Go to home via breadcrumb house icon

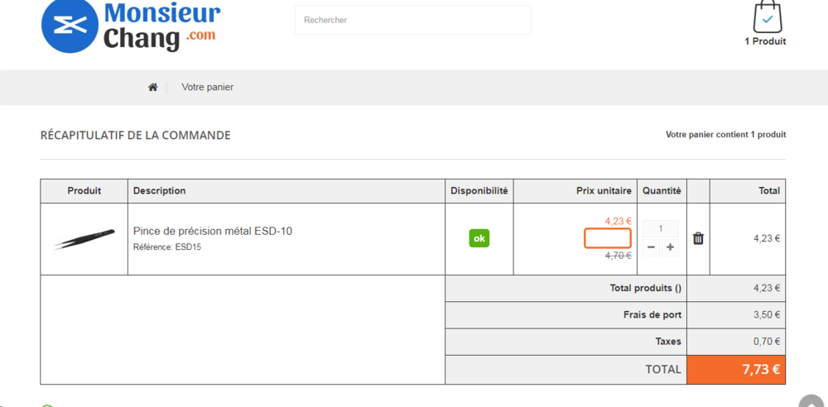pyautogui.click(x=152, y=87)
